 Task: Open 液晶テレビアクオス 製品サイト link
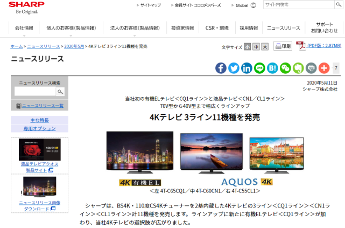[x=40, y=167]
